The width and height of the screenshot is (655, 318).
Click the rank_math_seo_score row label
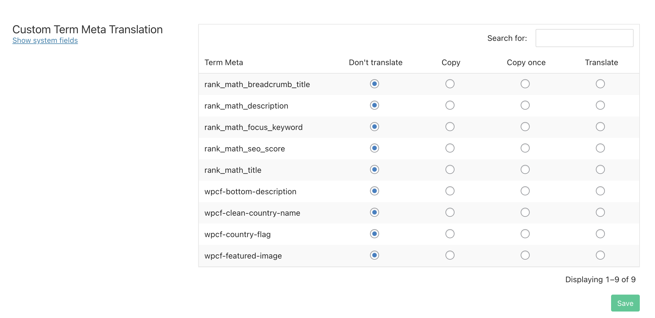(245, 149)
